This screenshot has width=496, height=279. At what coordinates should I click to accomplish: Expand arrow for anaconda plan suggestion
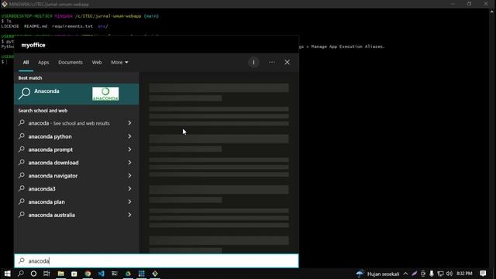pyautogui.click(x=129, y=201)
